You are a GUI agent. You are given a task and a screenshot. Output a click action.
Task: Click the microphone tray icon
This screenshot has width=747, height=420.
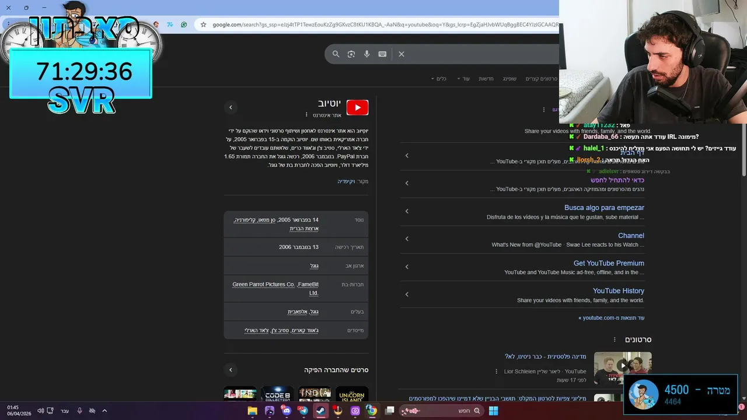point(80,411)
